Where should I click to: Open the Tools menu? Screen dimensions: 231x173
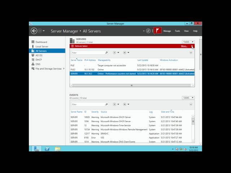pos(177,31)
